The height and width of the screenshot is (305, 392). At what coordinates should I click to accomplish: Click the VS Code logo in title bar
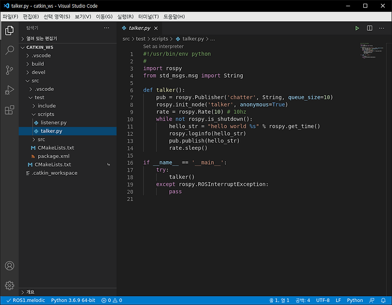click(6, 6)
